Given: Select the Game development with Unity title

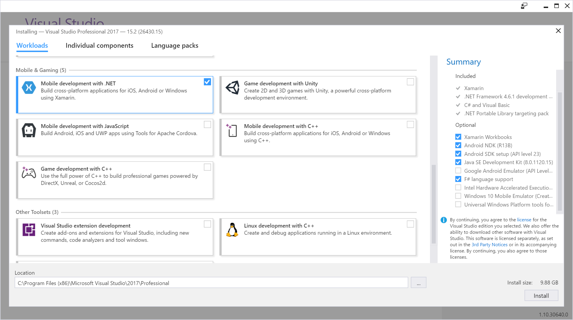Looking at the screenshot, I should coord(281,84).
